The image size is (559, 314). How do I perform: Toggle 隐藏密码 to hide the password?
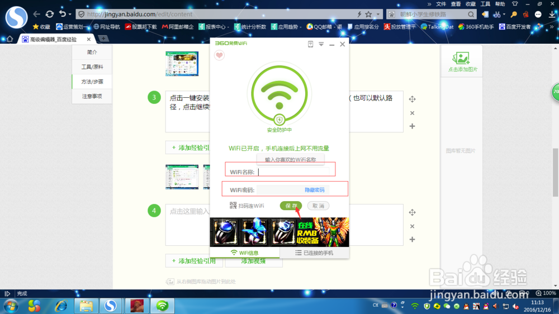click(314, 190)
